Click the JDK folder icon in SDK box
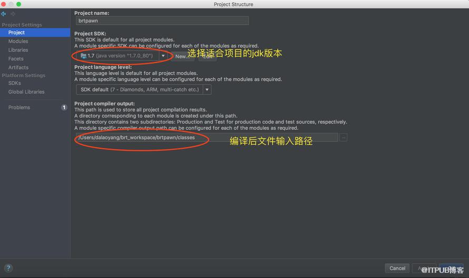 tap(83, 56)
